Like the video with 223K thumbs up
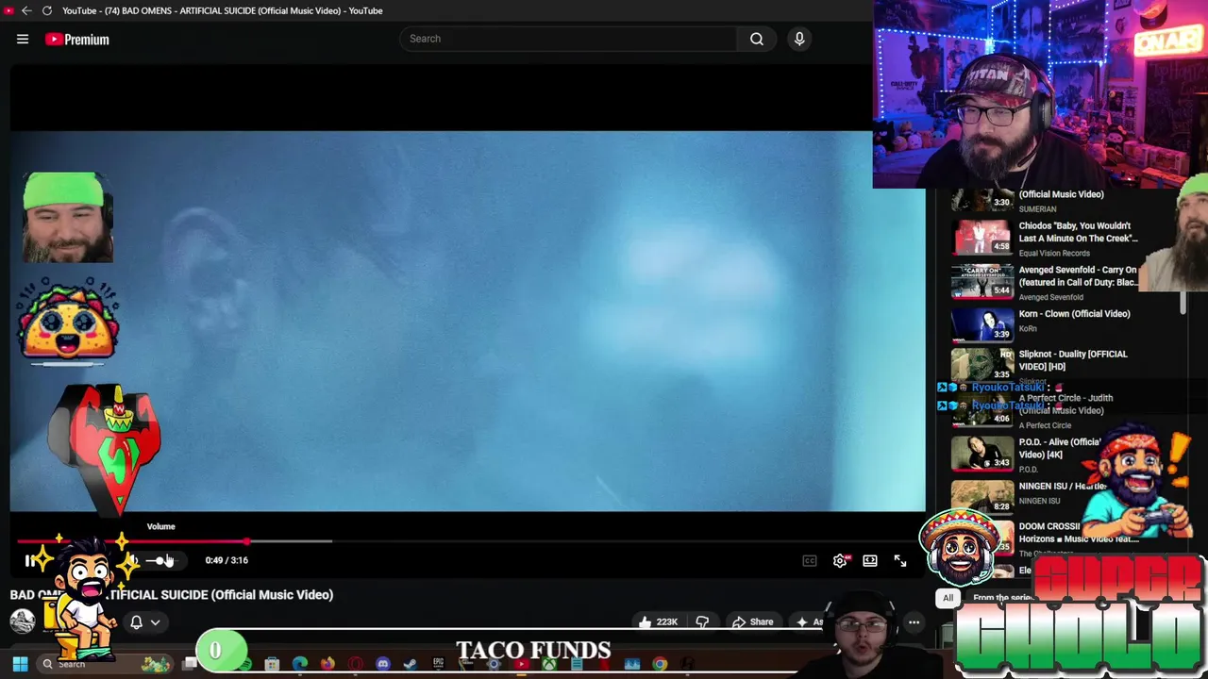Screen dimensions: 1208x679 coord(659,622)
